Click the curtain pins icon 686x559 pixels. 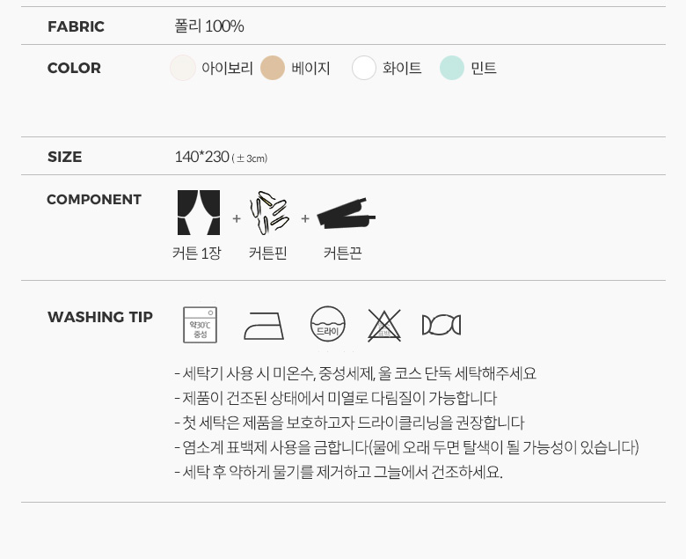(x=269, y=213)
